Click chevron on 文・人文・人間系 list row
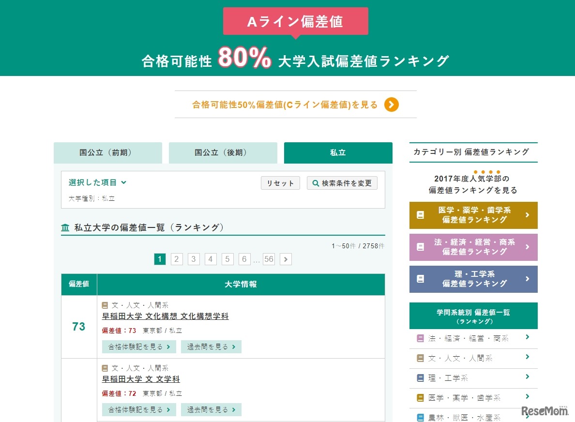Image resolution: width=575 pixels, height=422 pixels. (528, 357)
